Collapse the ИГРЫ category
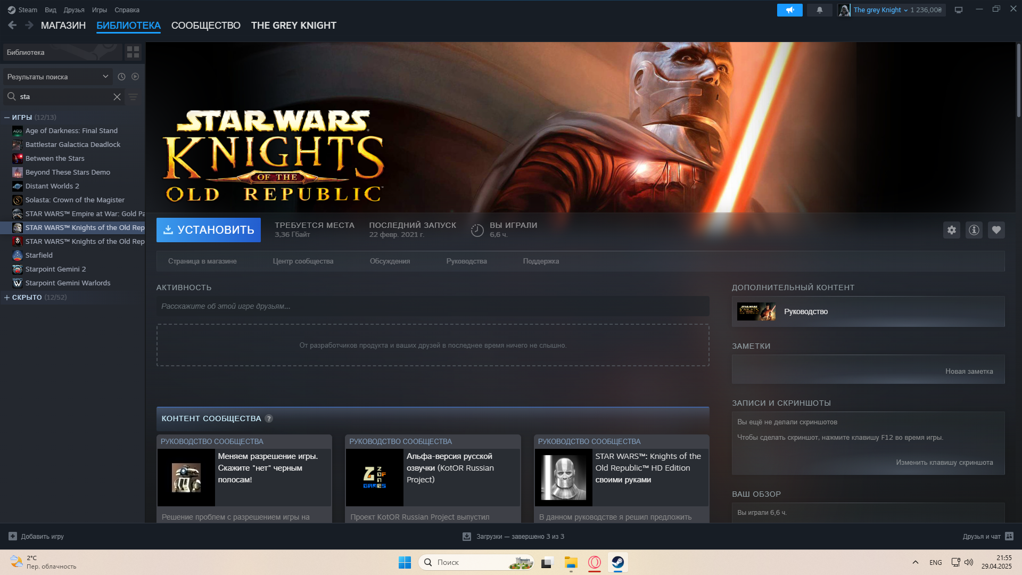 pyautogui.click(x=7, y=117)
